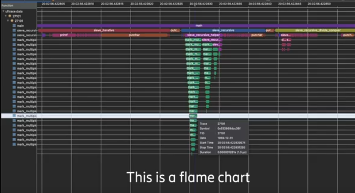Click the thread icon beside nested 27101

(12, 21)
